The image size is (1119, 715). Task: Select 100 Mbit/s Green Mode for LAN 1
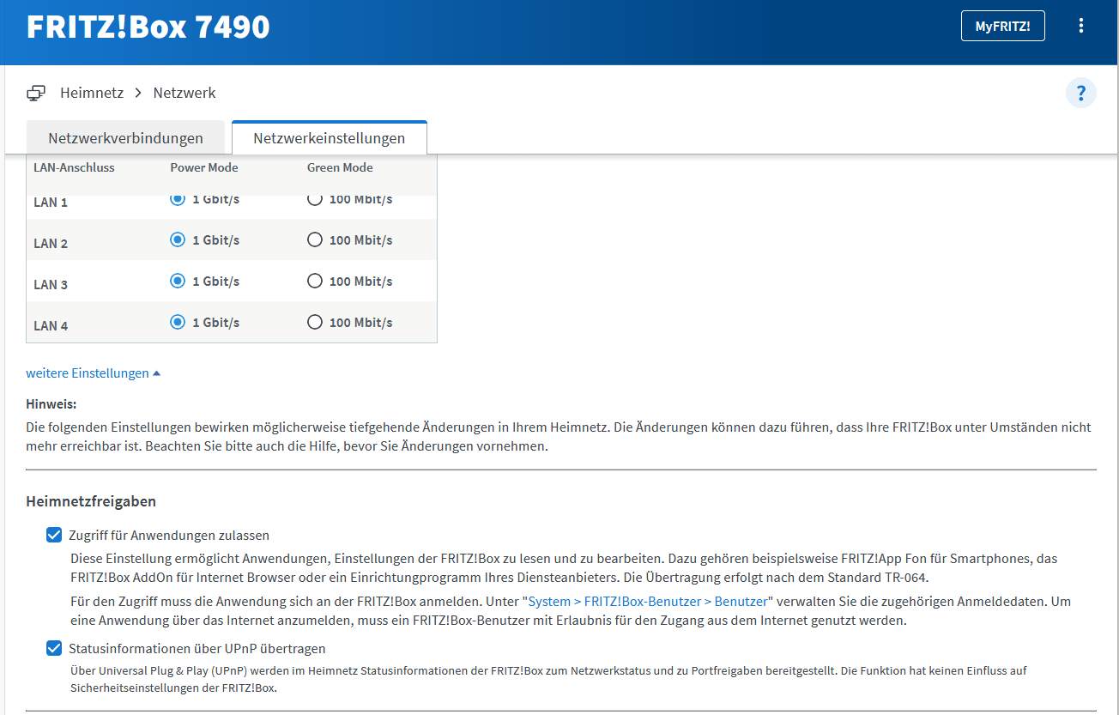tap(315, 199)
